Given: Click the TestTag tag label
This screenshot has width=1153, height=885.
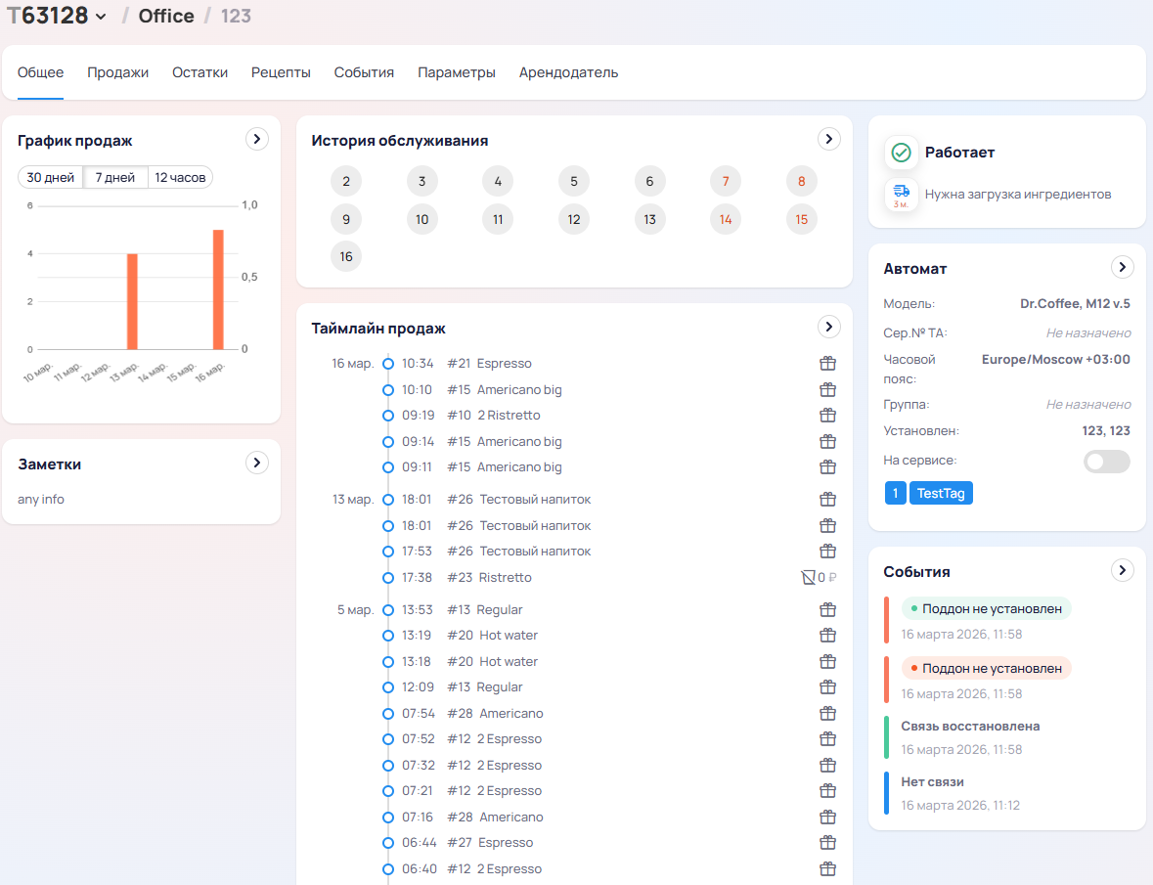Looking at the screenshot, I should [x=941, y=493].
